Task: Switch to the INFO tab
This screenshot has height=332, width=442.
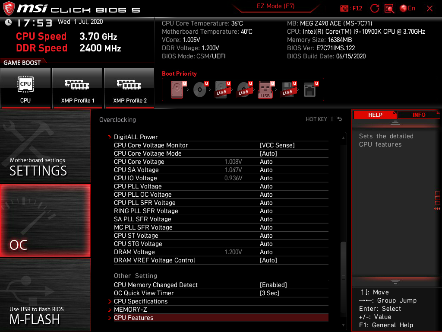Action: (418, 115)
